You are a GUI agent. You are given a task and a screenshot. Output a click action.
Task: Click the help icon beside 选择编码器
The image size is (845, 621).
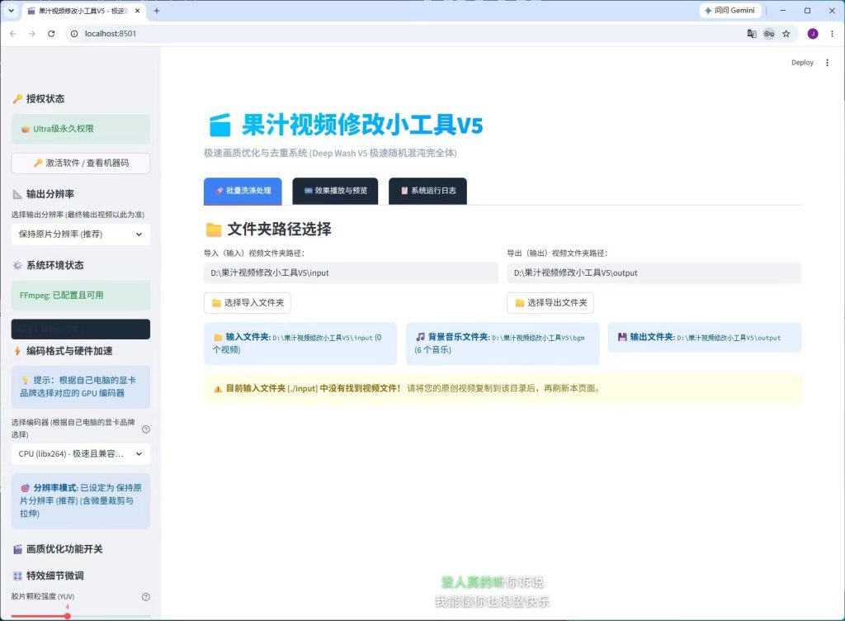point(145,429)
